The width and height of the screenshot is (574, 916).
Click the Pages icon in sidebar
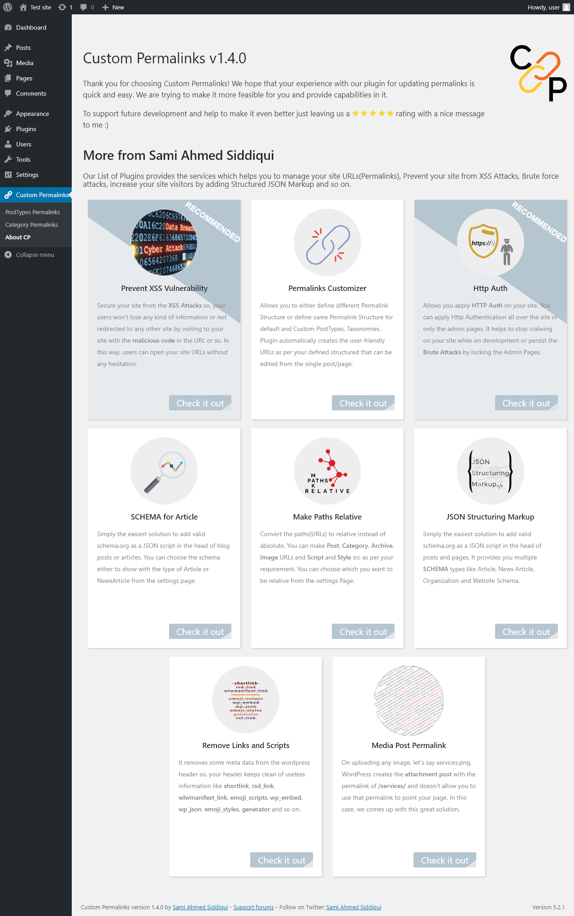pyautogui.click(x=8, y=78)
